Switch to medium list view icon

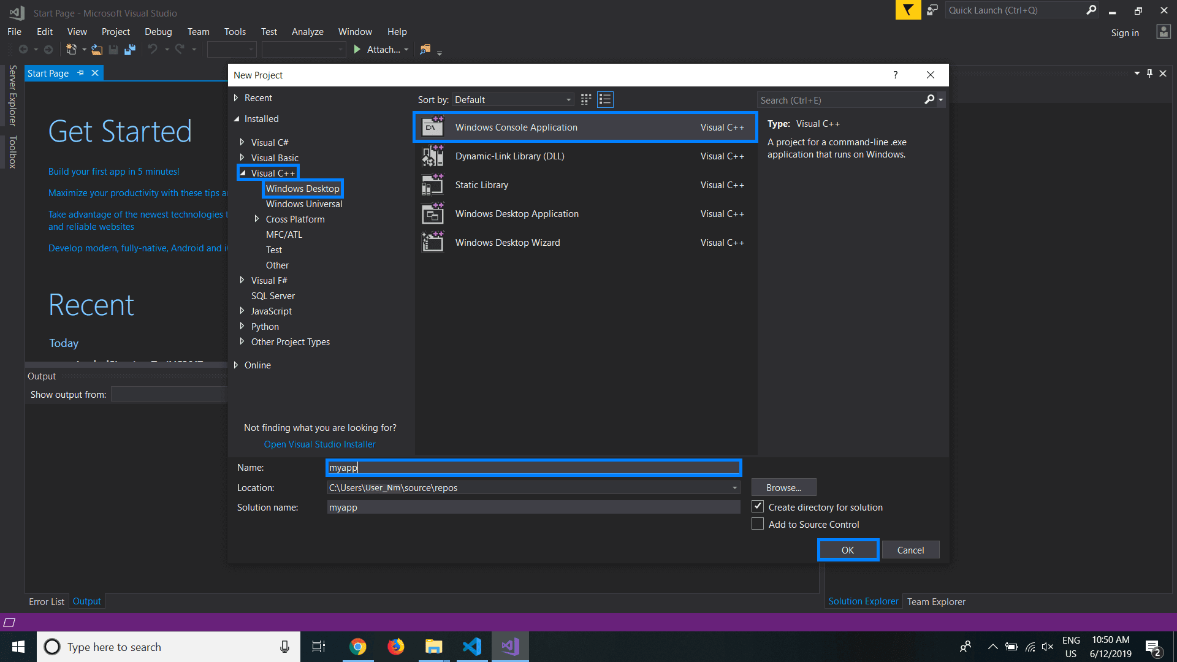[x=605, y=99]
